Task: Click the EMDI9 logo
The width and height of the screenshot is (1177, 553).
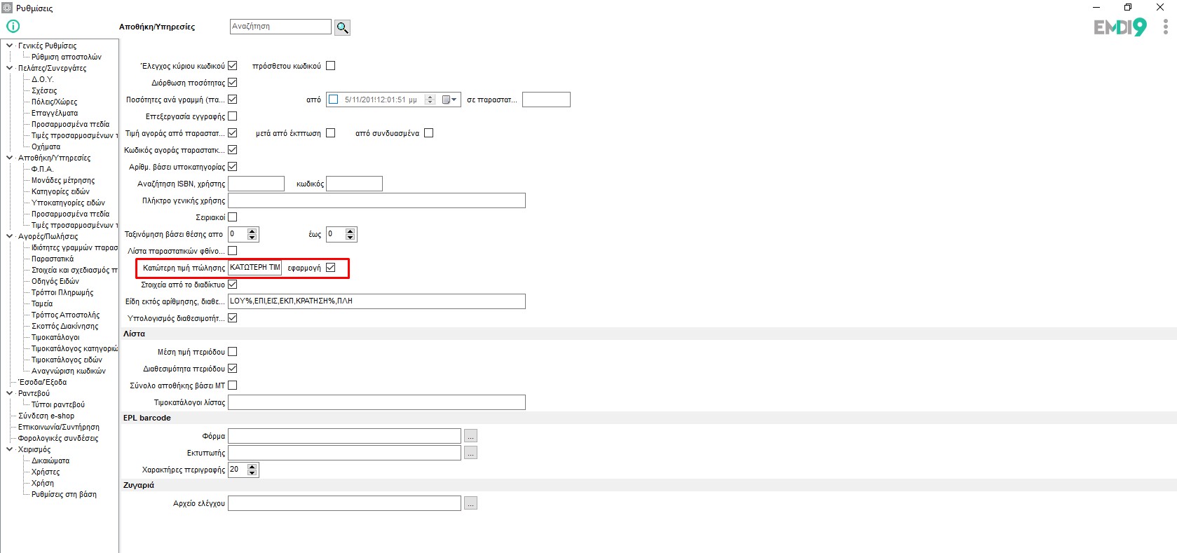Action: coord(1120,27)
